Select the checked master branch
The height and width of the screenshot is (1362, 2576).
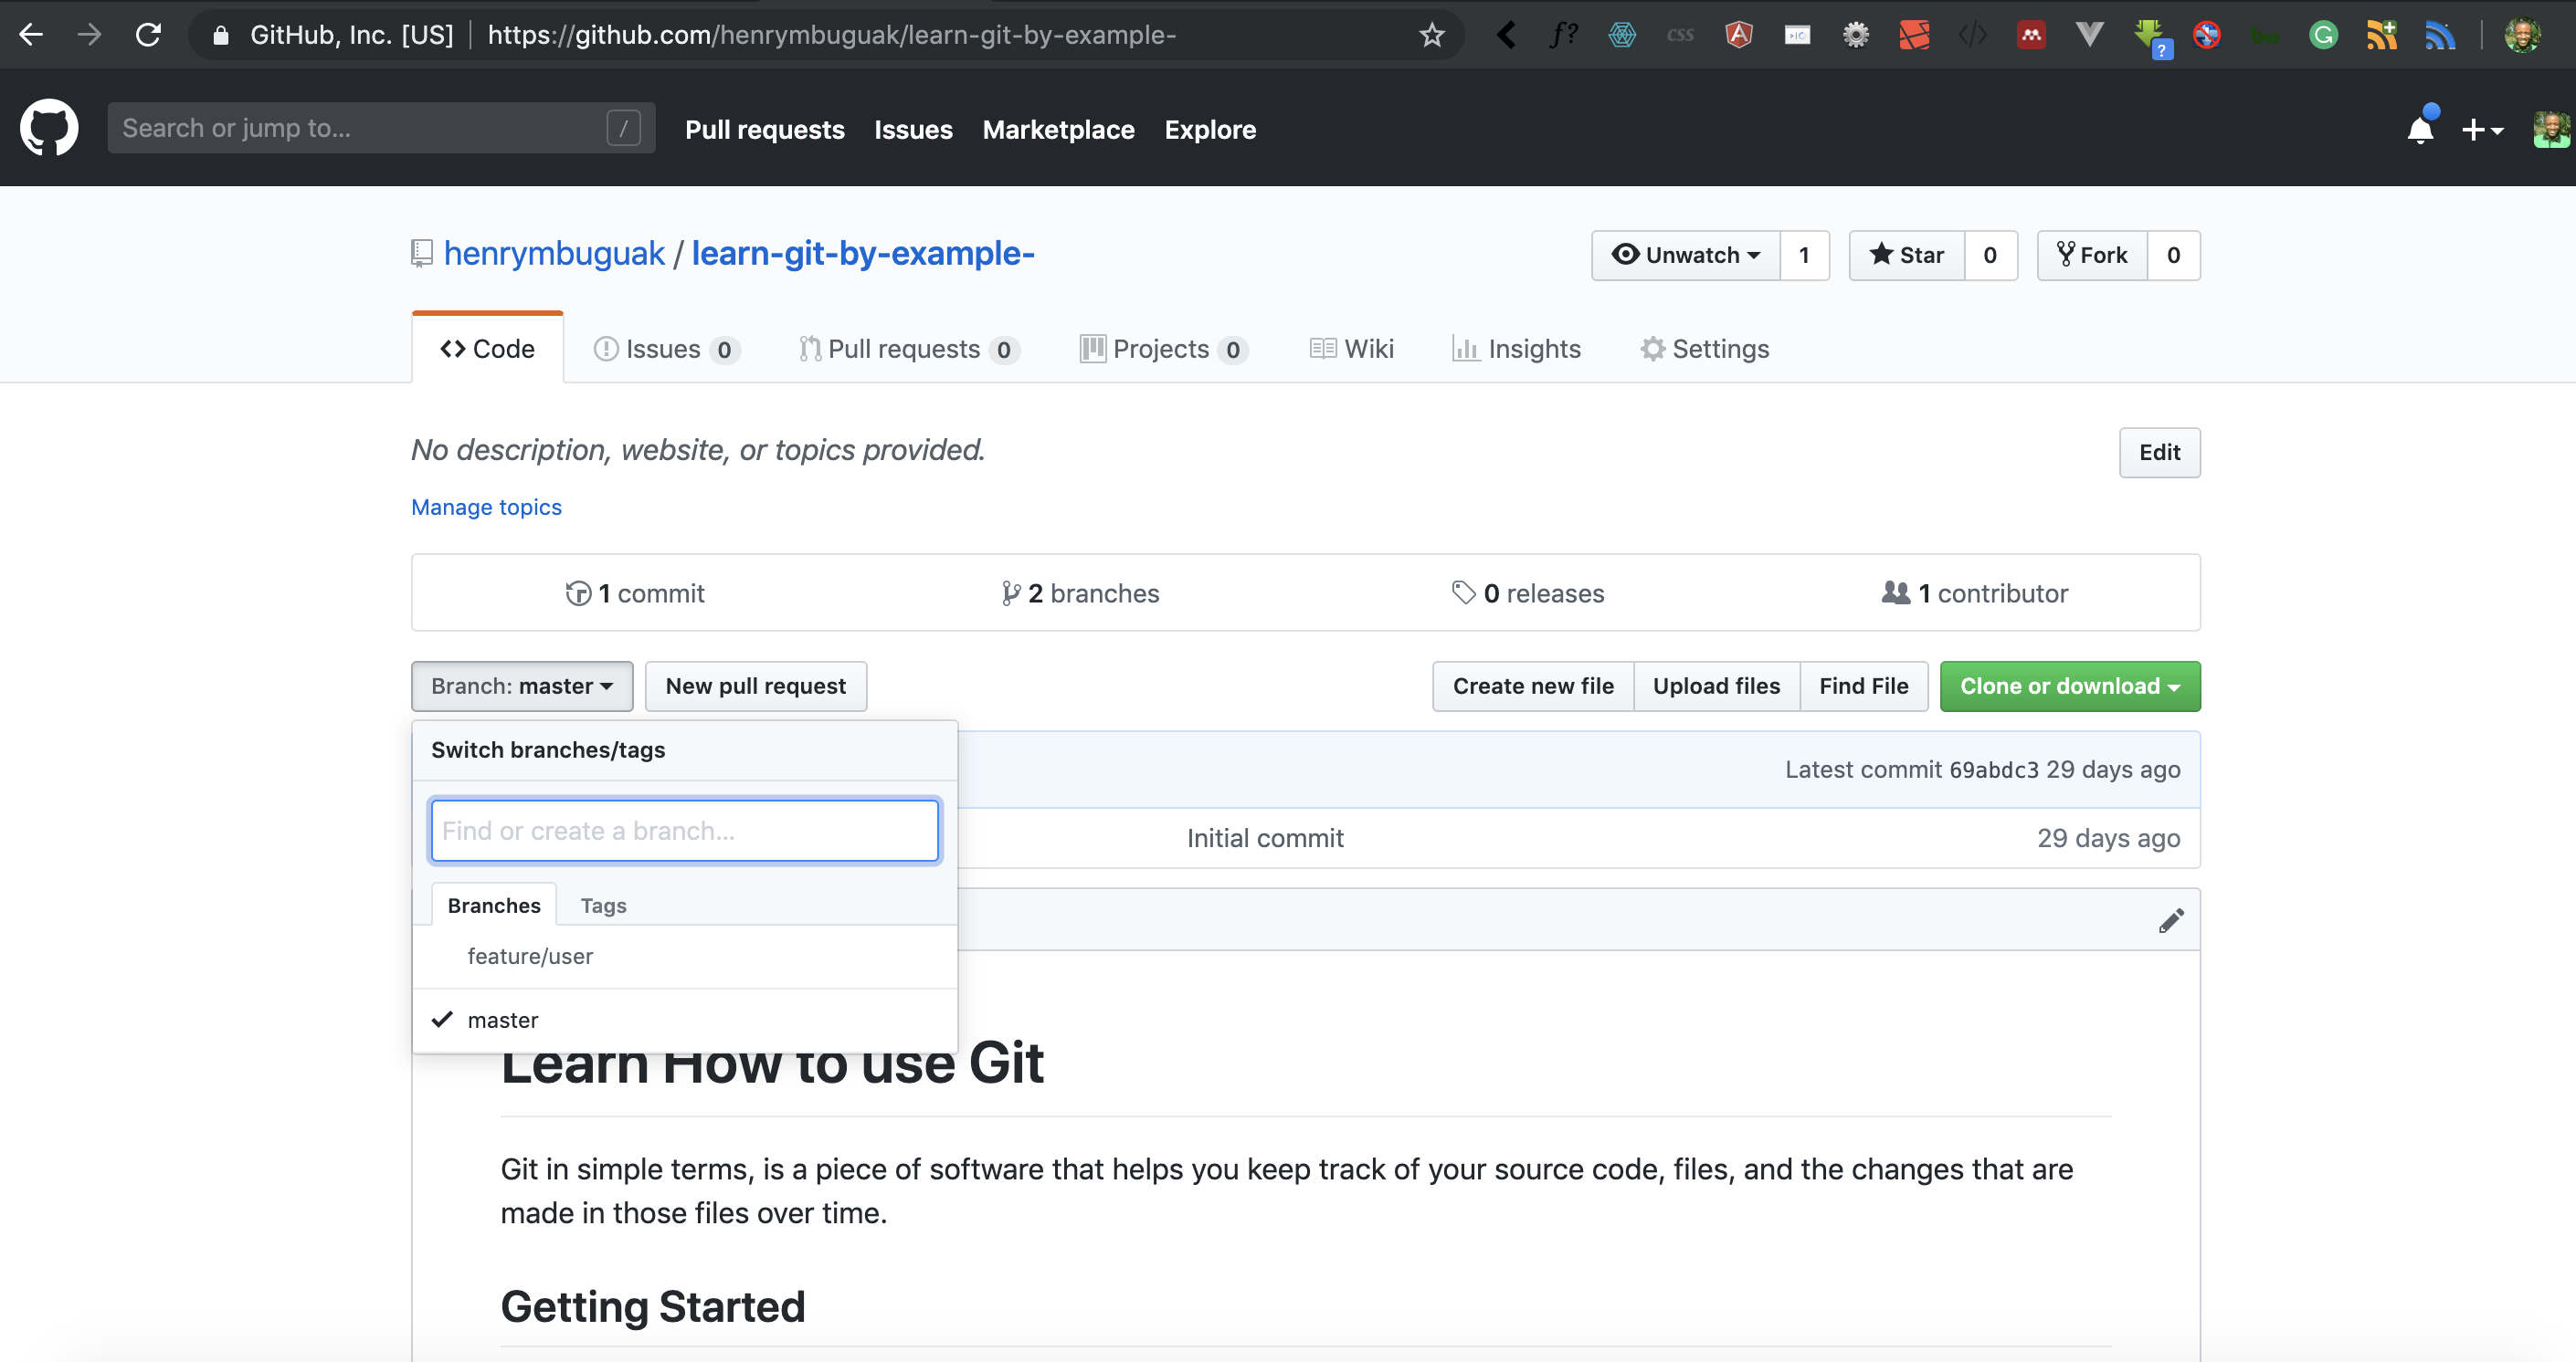point(685,1021)
